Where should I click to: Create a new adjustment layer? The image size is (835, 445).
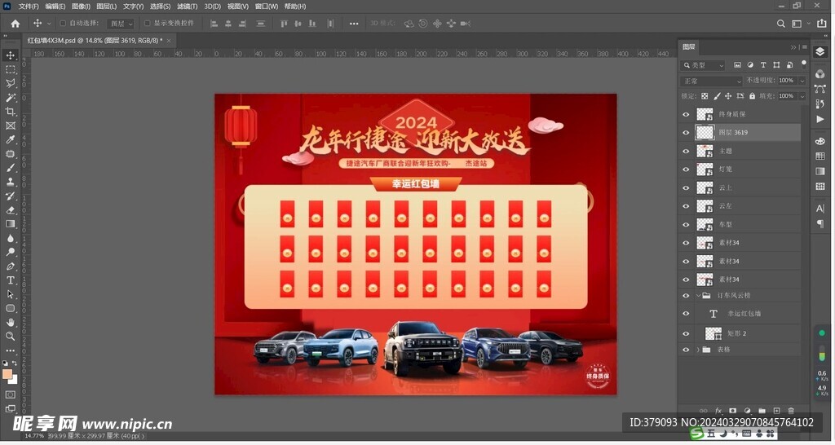coord(747,411)
